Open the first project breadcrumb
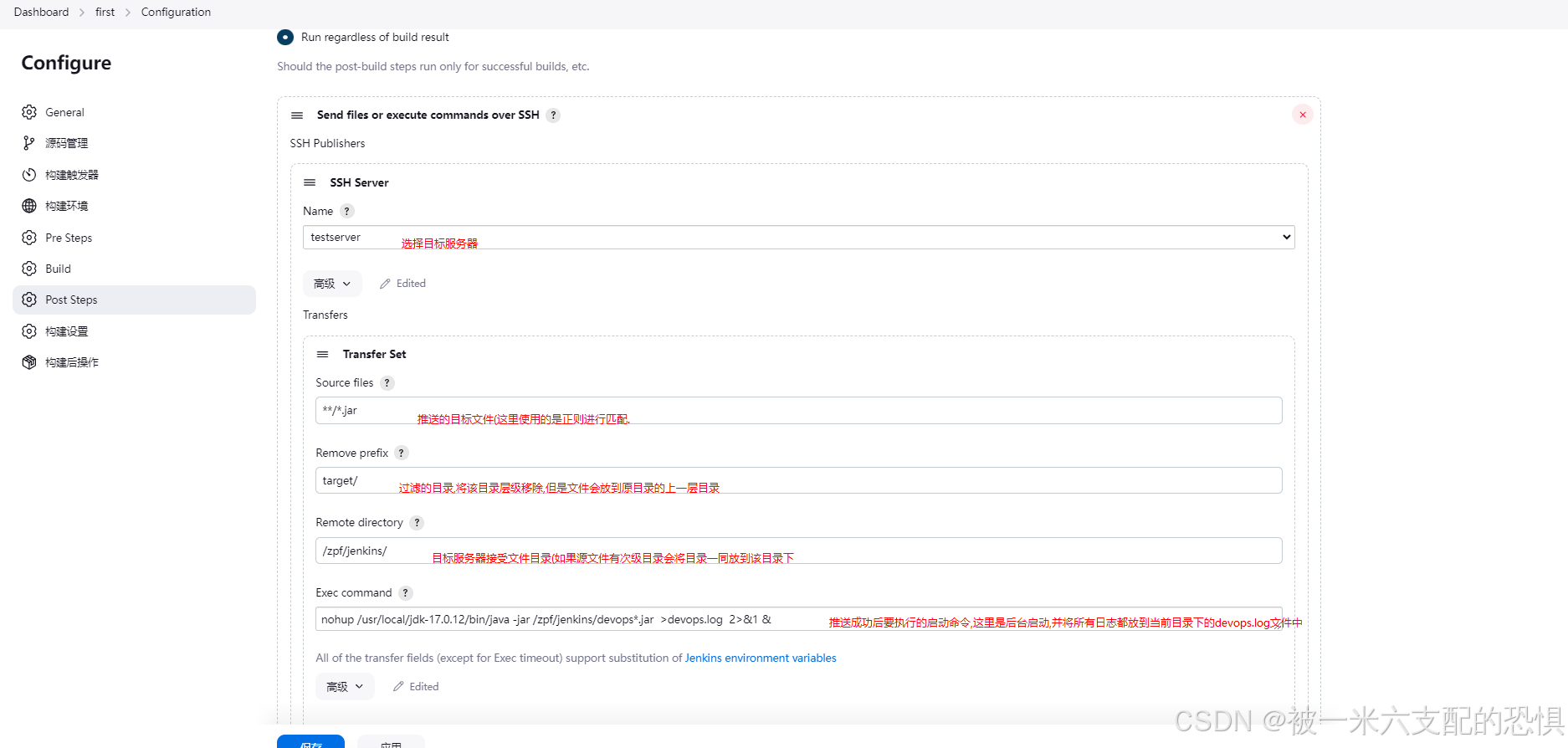 [105, 12]
